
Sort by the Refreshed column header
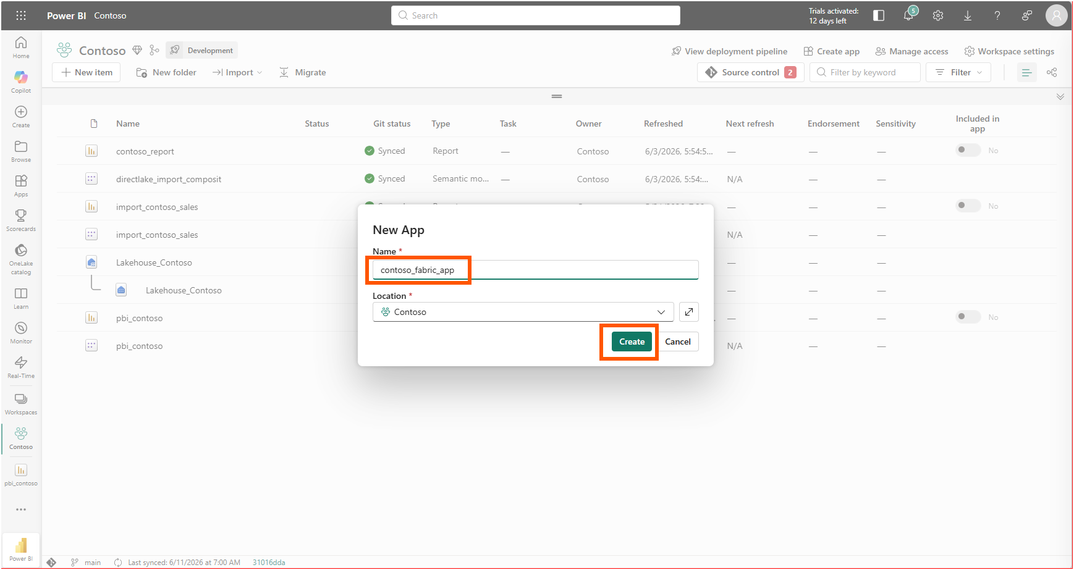pyautogui.click(x=663, y=124)
